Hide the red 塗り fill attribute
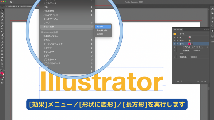The width and height of the screenshot is (214, 120). 175,44
